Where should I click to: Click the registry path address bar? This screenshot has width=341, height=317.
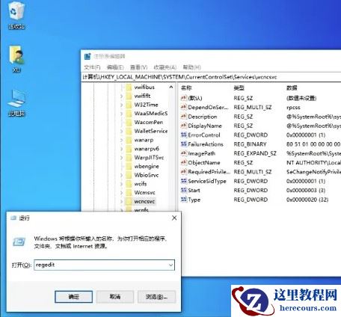click(x=211, y=77)
